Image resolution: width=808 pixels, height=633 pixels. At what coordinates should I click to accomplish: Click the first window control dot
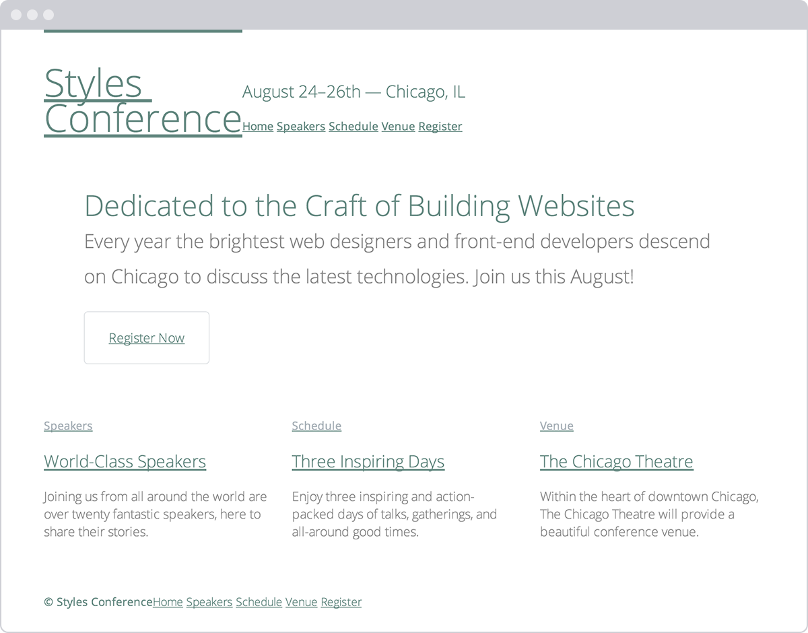coord(16,15)
